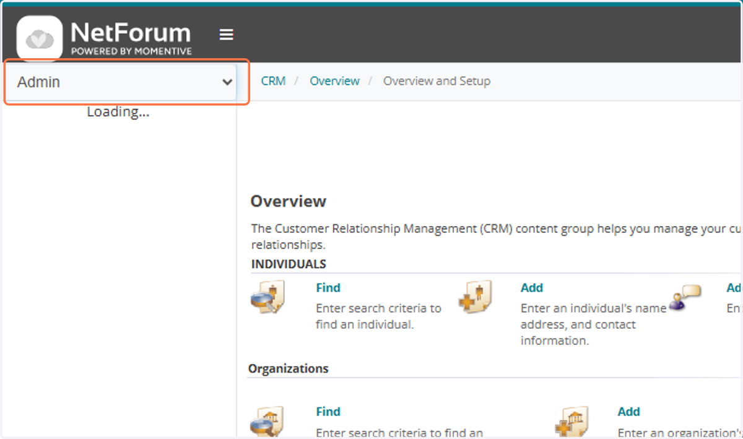This screenshot has width=743, height=439.
Task: Click the Organizations section heading
Action: click(x=289, y=368)
